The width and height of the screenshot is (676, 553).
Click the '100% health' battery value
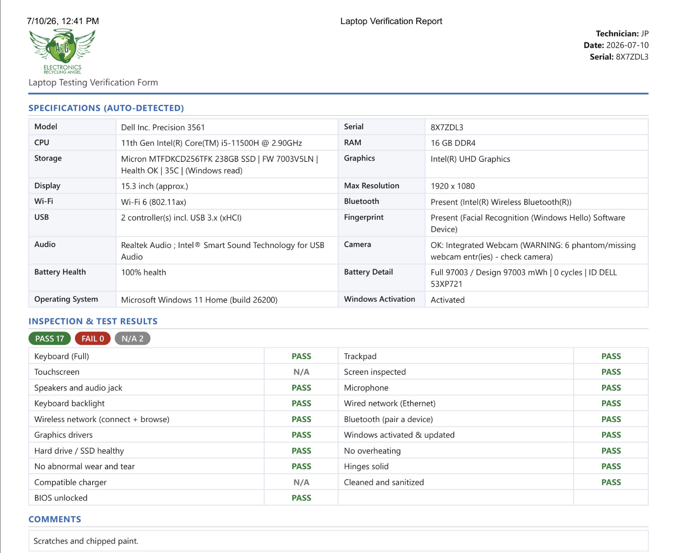click(x=143, y=272)
